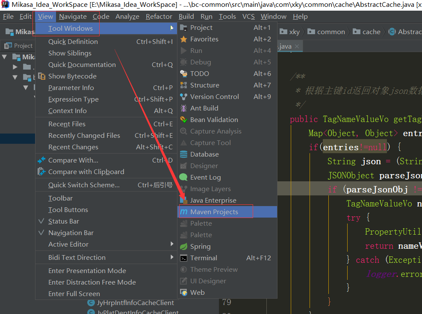Screen dimensions: 422x314
Task: Click the Project panel header icon
Action: (8, 46)
